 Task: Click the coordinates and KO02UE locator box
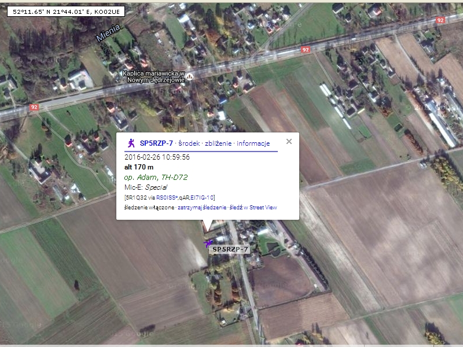point(66,12)
